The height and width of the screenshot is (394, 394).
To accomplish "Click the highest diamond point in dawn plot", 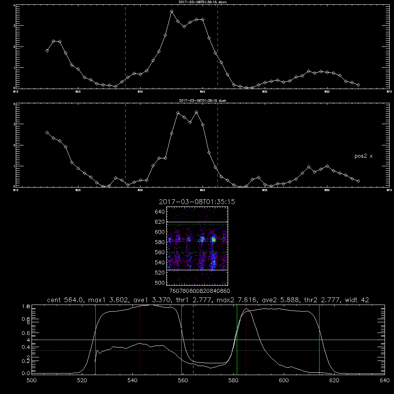I will click(172, 11).
